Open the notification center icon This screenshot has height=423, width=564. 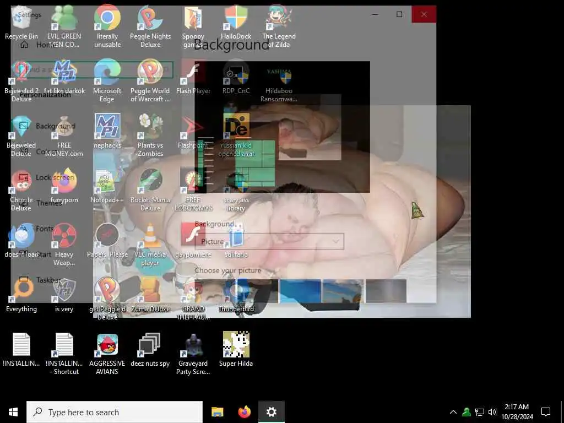coord(546,412)
